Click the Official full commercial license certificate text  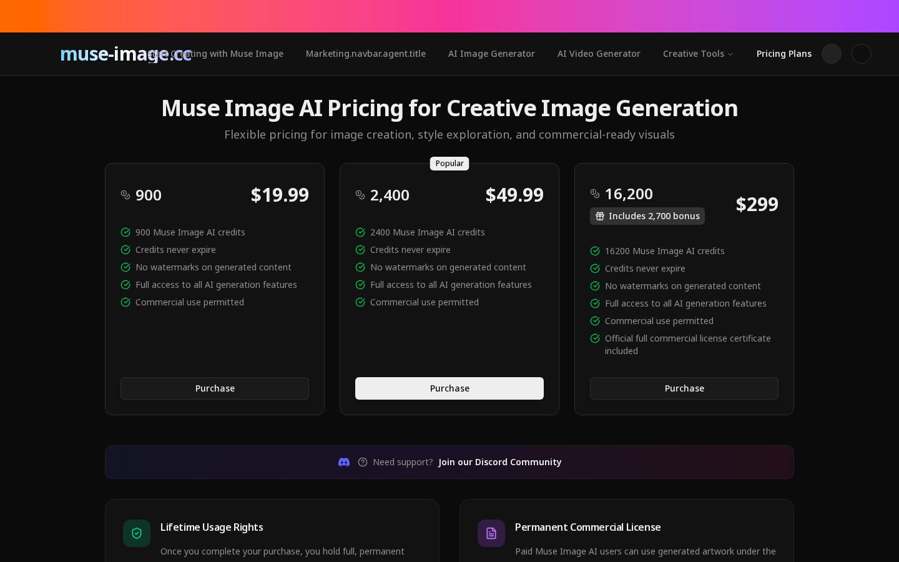(x=688, y=345)
